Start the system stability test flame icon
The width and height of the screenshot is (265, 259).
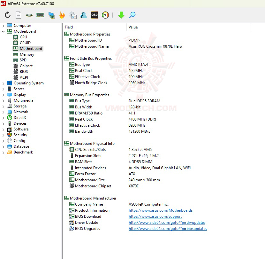62,15
